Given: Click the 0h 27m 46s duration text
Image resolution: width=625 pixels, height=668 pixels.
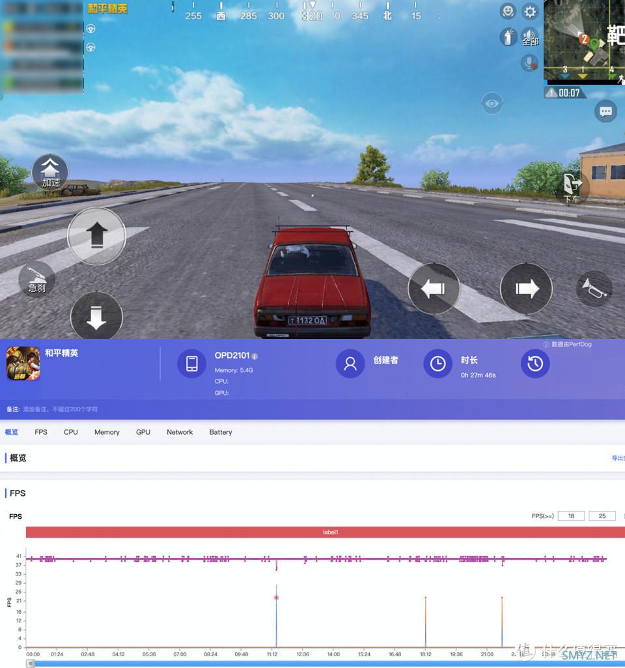Looking at the screenshot, I should (479, 375).
